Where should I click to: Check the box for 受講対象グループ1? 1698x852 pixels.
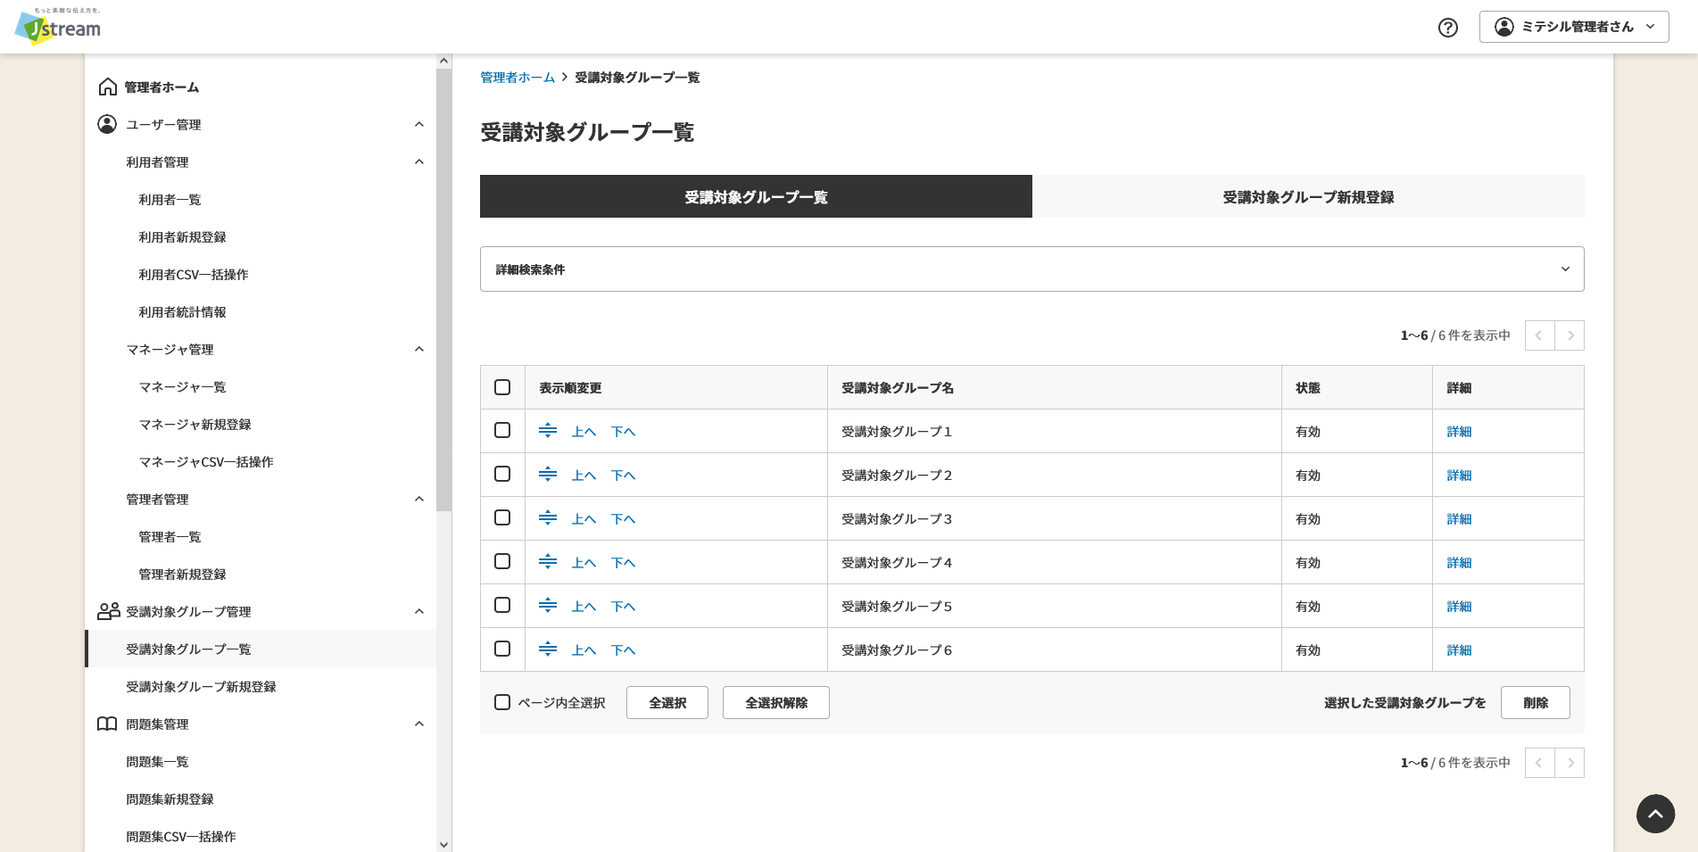tap(502, 430)
